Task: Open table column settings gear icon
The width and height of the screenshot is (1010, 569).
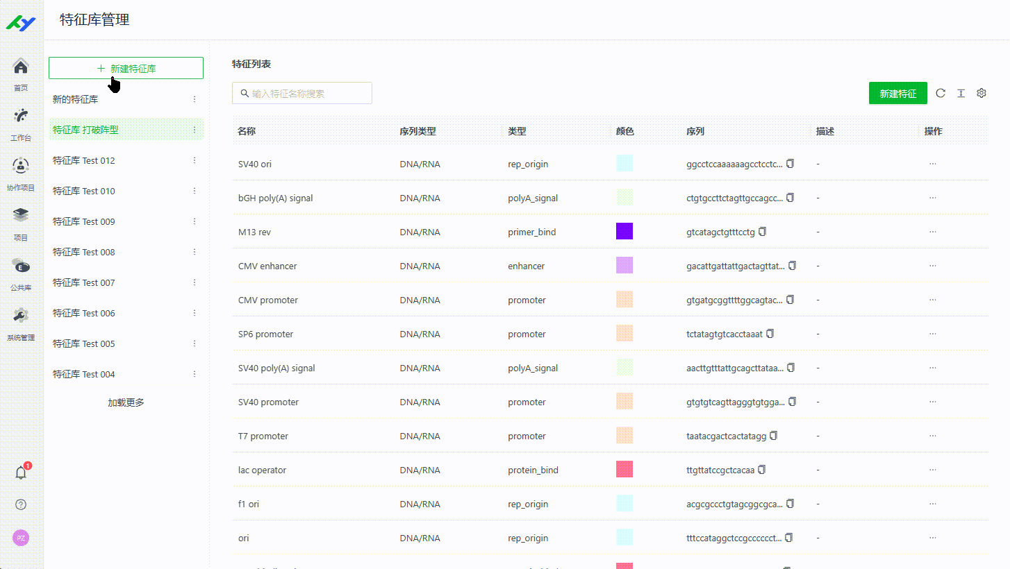Action: click(982, 93)
